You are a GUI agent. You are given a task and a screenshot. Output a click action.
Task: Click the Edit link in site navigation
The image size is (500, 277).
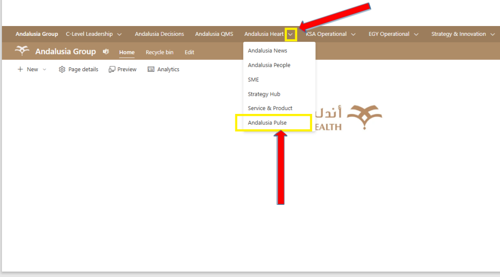(x=189, y=53)
